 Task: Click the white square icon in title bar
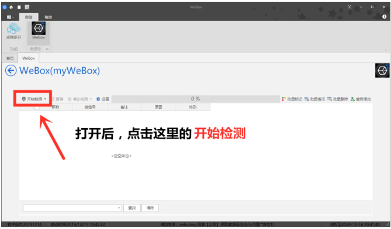[x=19, y=7]
